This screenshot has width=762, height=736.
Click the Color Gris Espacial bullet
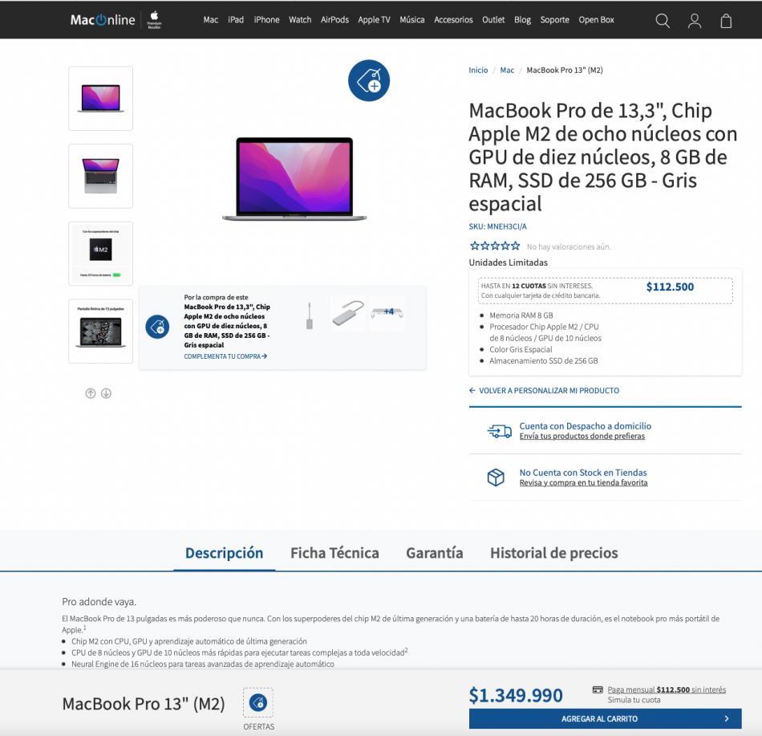click(x=521, y=349)
